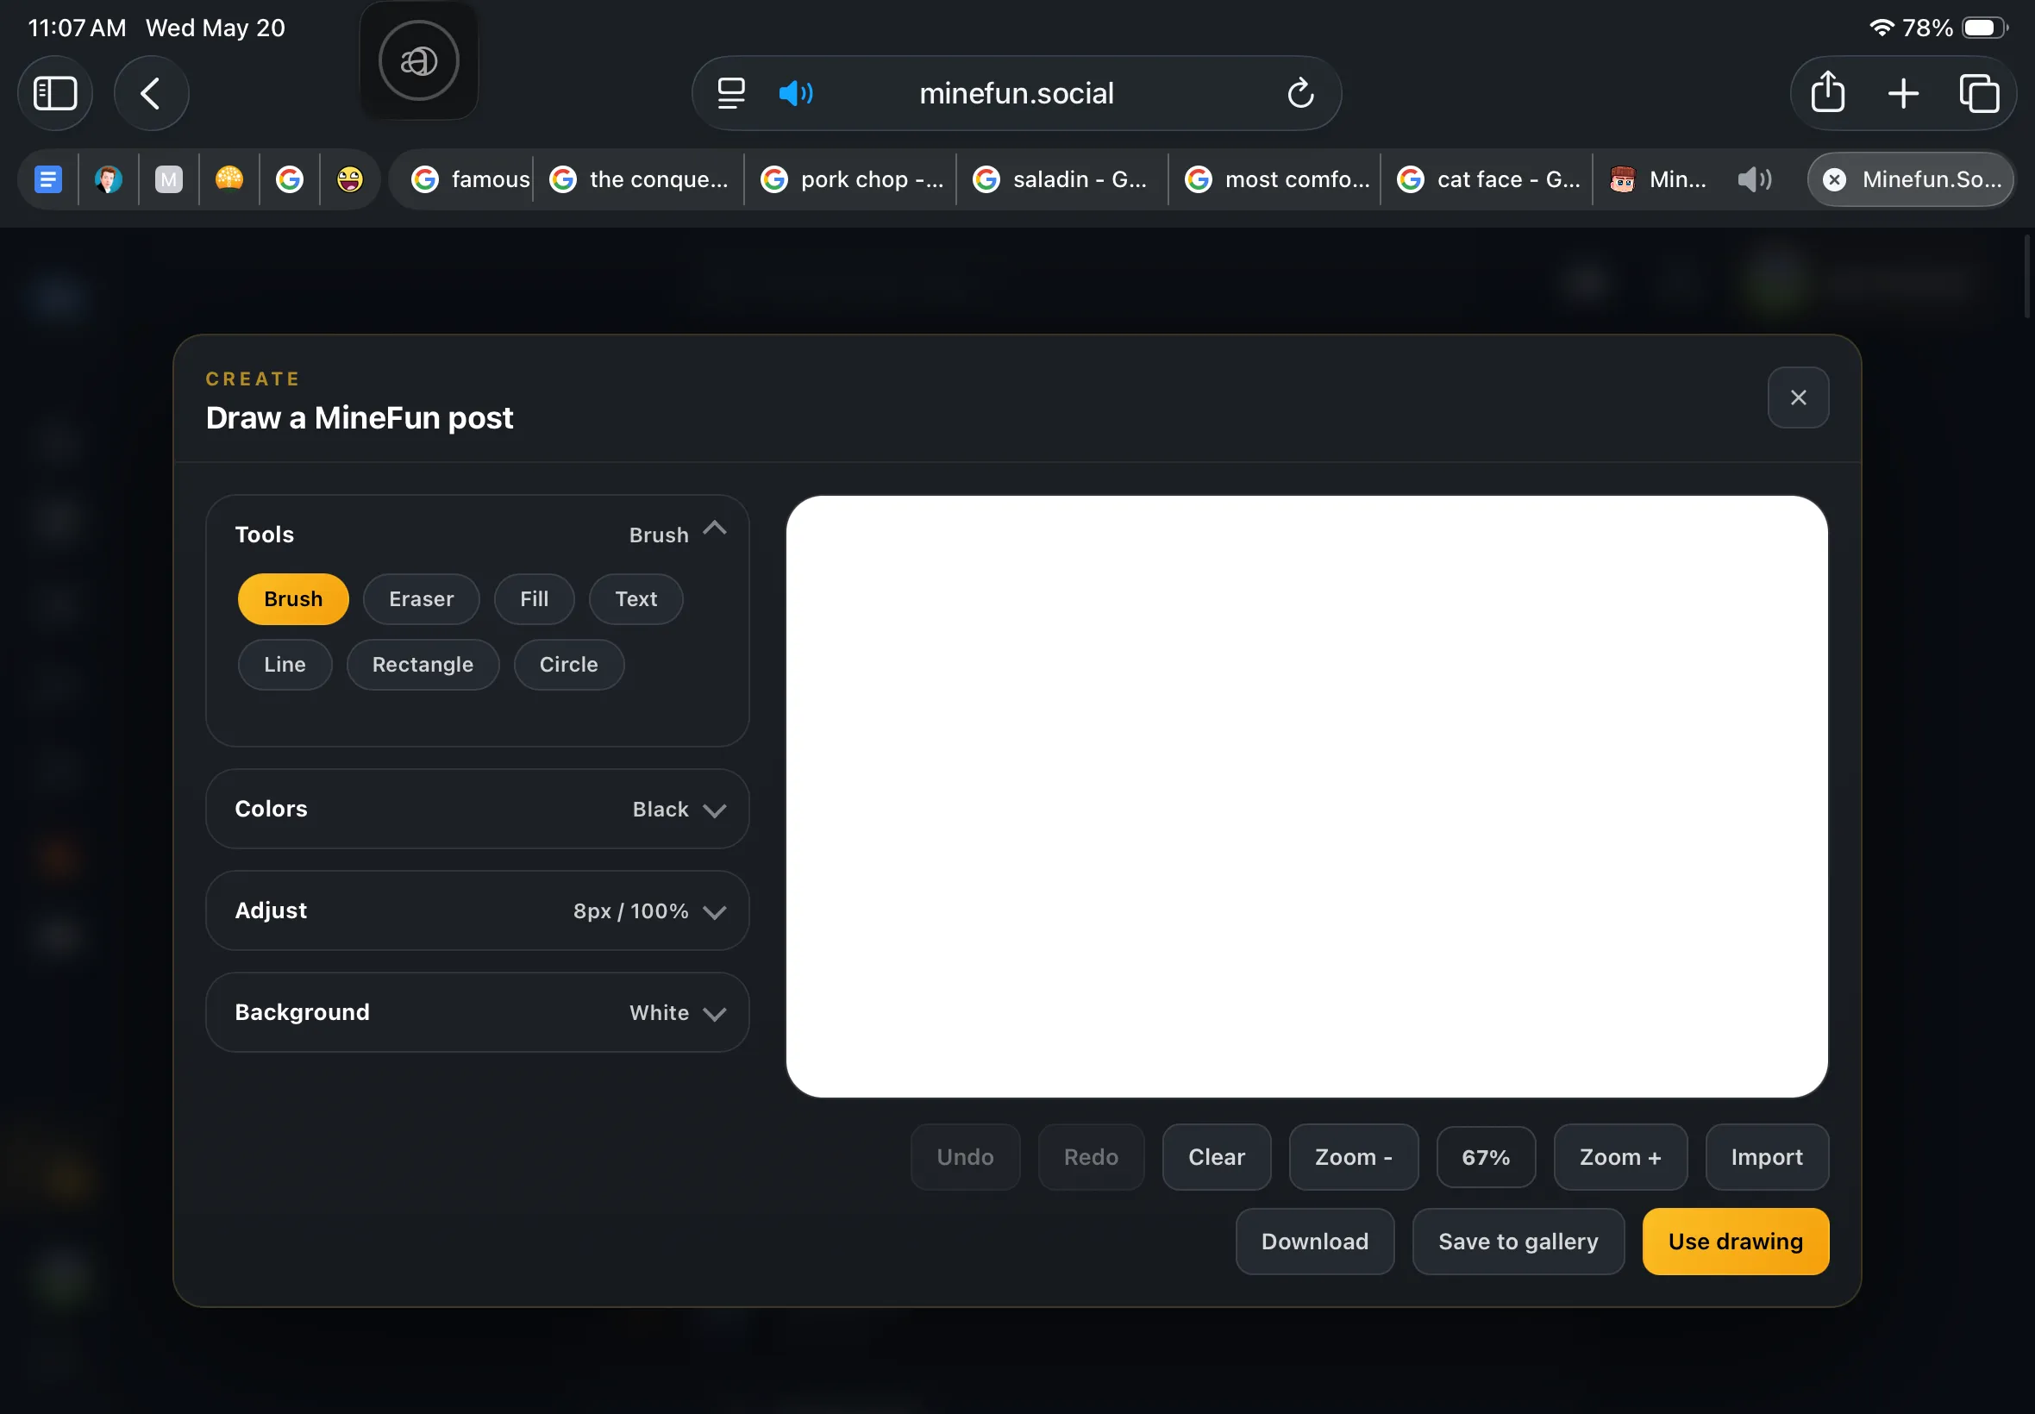Screen dimensions: 2035x1414
Task: Import an image into canvas
Action: 1767,1158
